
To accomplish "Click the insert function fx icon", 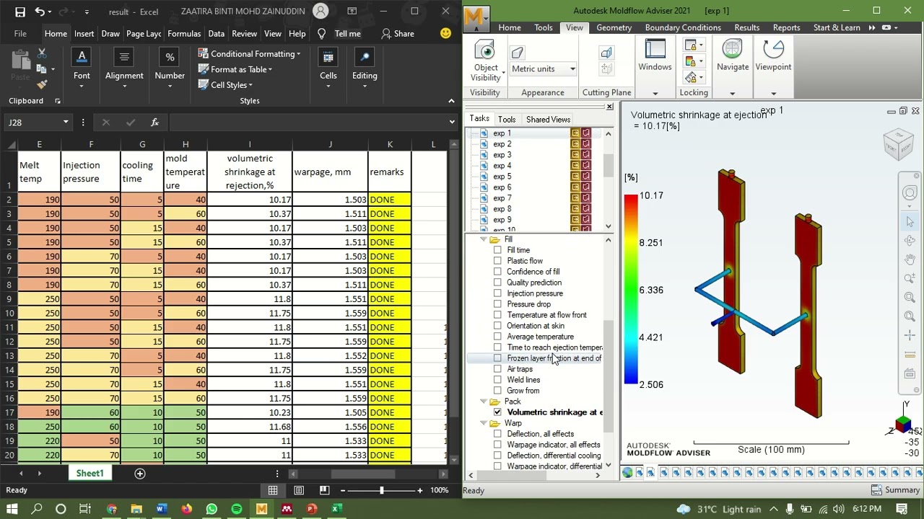I will click(154, 123).
